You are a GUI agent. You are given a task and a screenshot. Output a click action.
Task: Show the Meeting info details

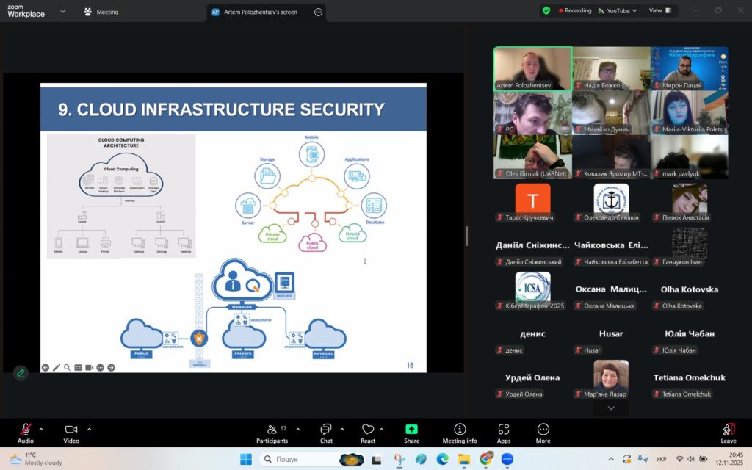pyautogui.click(x=460, y=433)
